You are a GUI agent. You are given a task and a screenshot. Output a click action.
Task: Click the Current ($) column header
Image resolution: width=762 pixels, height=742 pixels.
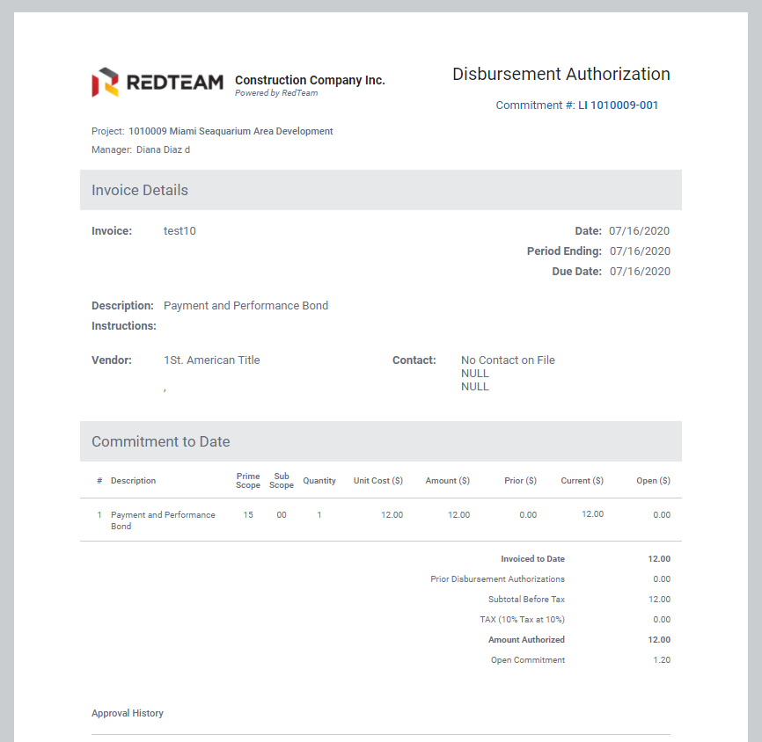[x=582, y=481]
